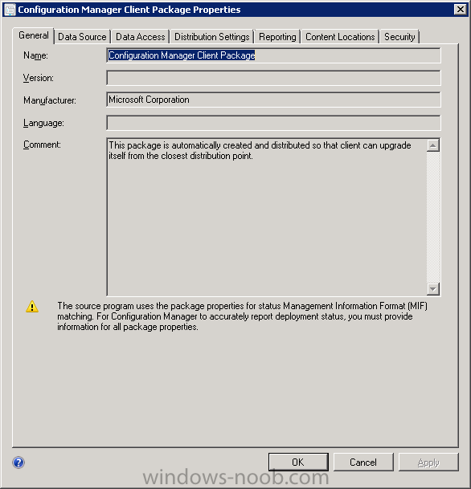Open the help question mark icon

18,463
